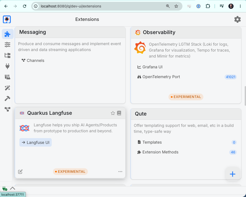Open Templates in Qute card

[x=150, y=142]
